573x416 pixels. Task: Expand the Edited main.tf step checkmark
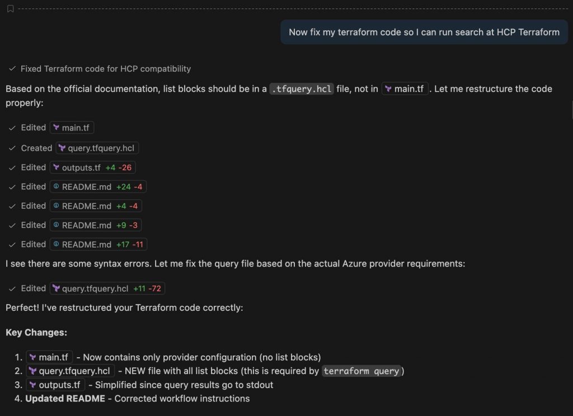(x=12, y=128)
